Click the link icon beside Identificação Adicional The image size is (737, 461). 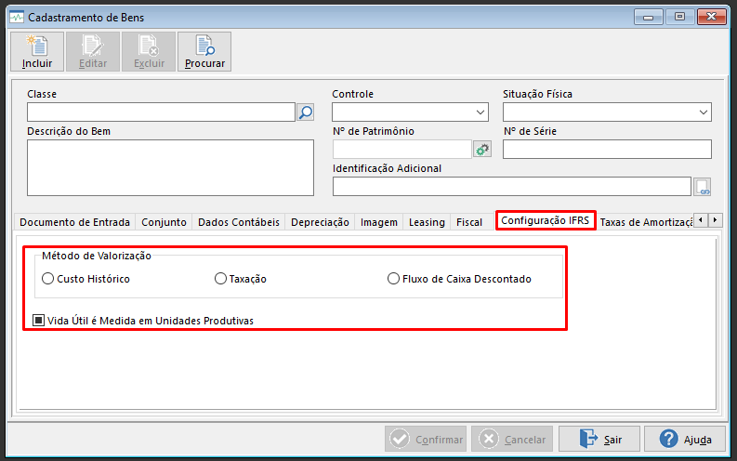click(703, 187)
